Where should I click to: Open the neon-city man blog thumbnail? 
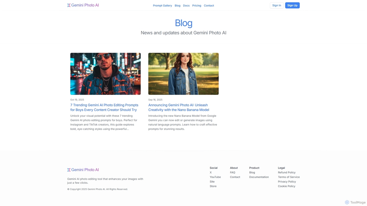(x=106, y=74)
